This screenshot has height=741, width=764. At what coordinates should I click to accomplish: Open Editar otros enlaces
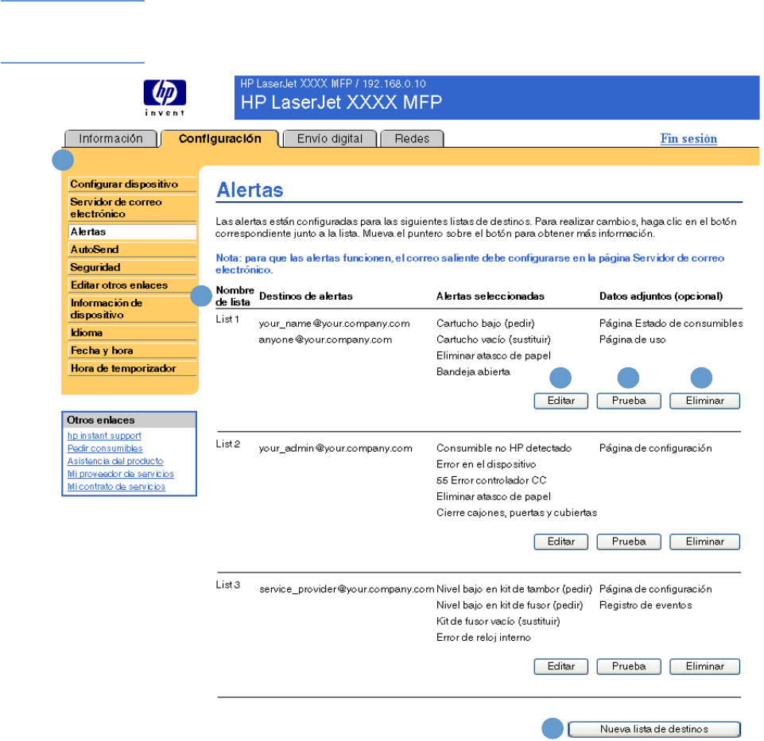pyautogui.click(x=132, y=285)
